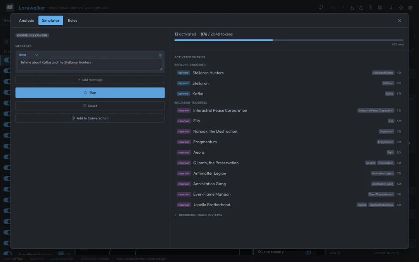Switch to the Rules tab
The image size is (419, 262).
click(x=73, y=21)
